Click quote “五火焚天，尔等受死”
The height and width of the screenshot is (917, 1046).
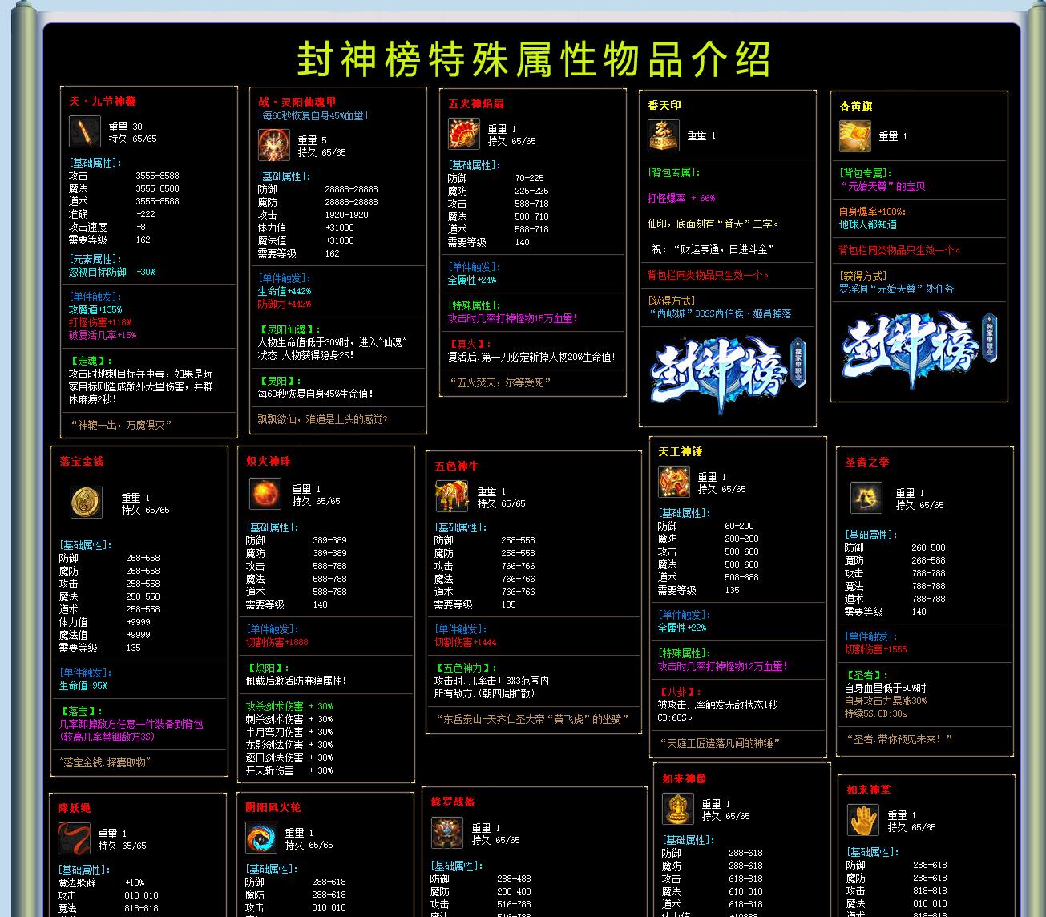click(x=501, y=382)
